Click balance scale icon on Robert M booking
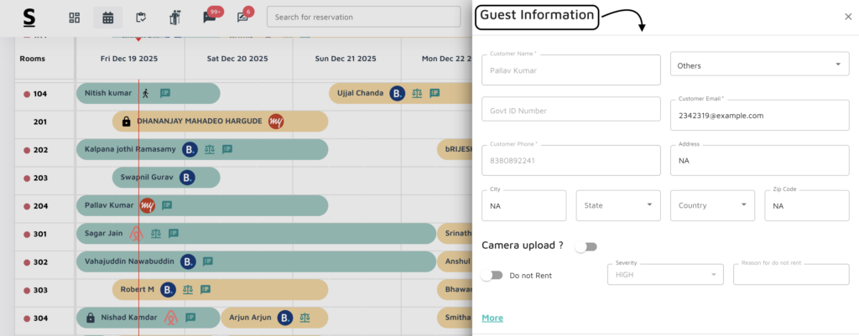This screenshot has height=336, width=859. coord(191,290)
